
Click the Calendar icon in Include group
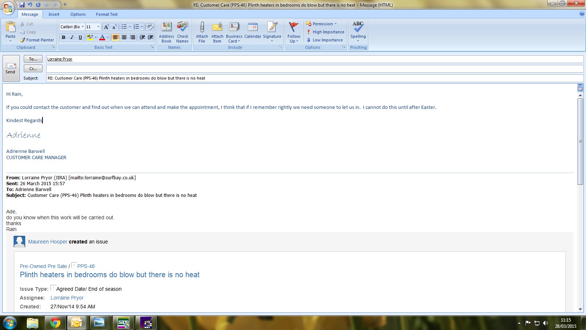click(253, 27)
